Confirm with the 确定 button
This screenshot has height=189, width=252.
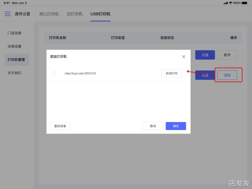tap(176, 126)
